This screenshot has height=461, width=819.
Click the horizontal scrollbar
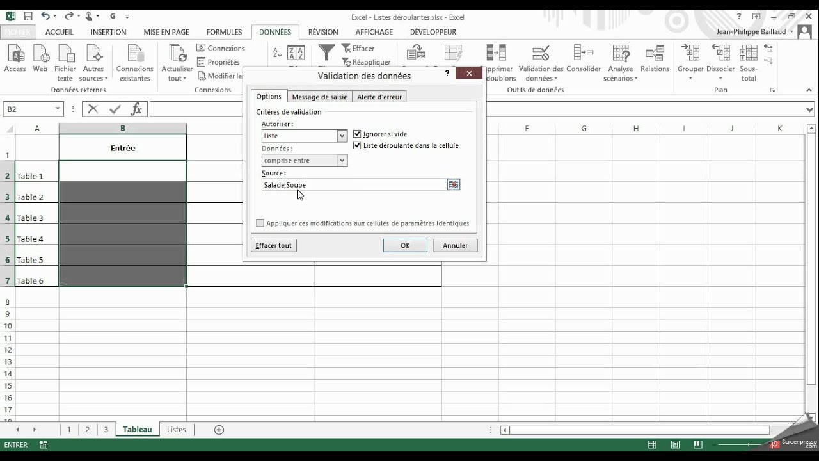[640, 430]
